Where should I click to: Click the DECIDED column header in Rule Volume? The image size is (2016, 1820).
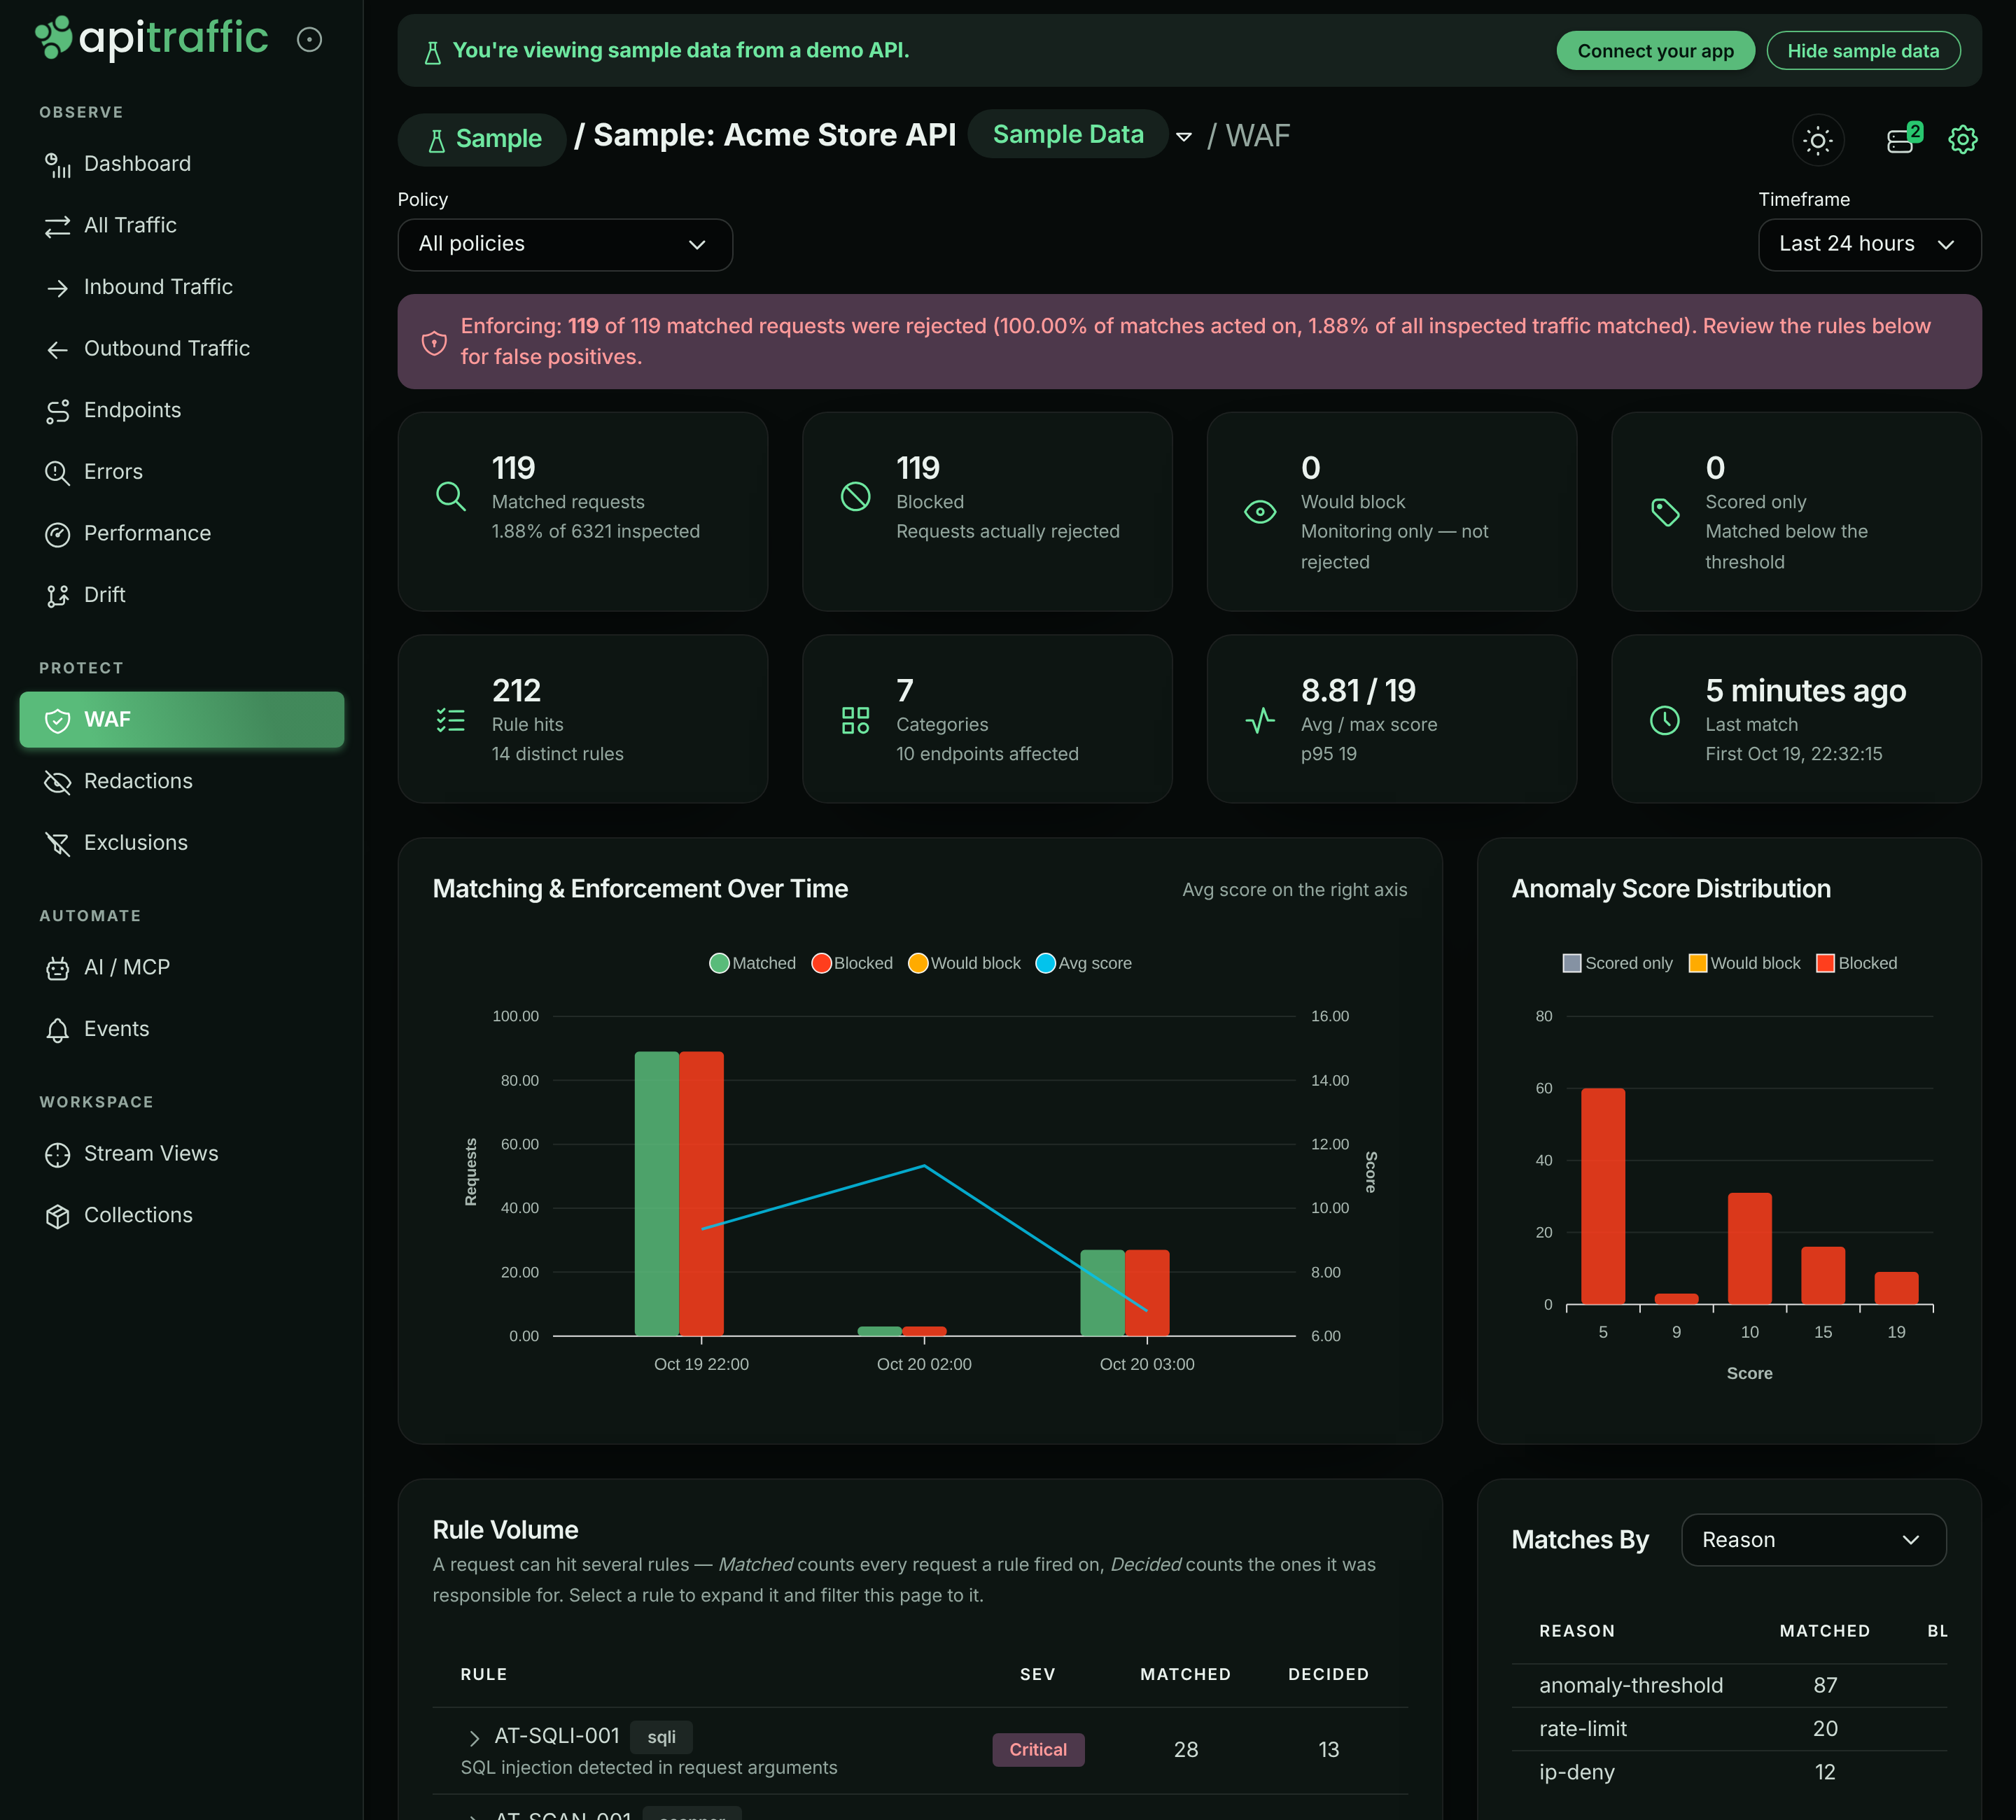point(1328,1675)
